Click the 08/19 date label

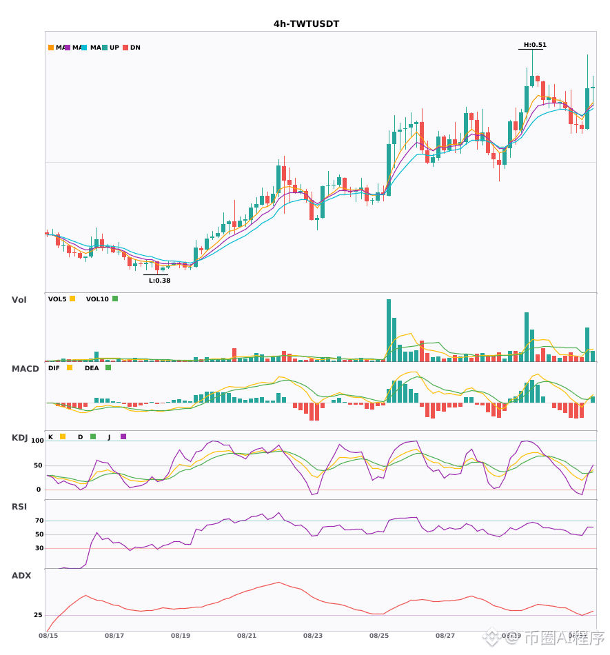coord(181,636)
